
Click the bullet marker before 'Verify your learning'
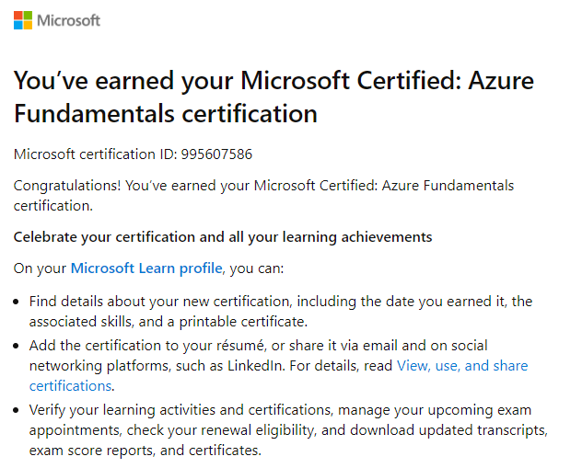pyautogui.click(x=16, y=410)
